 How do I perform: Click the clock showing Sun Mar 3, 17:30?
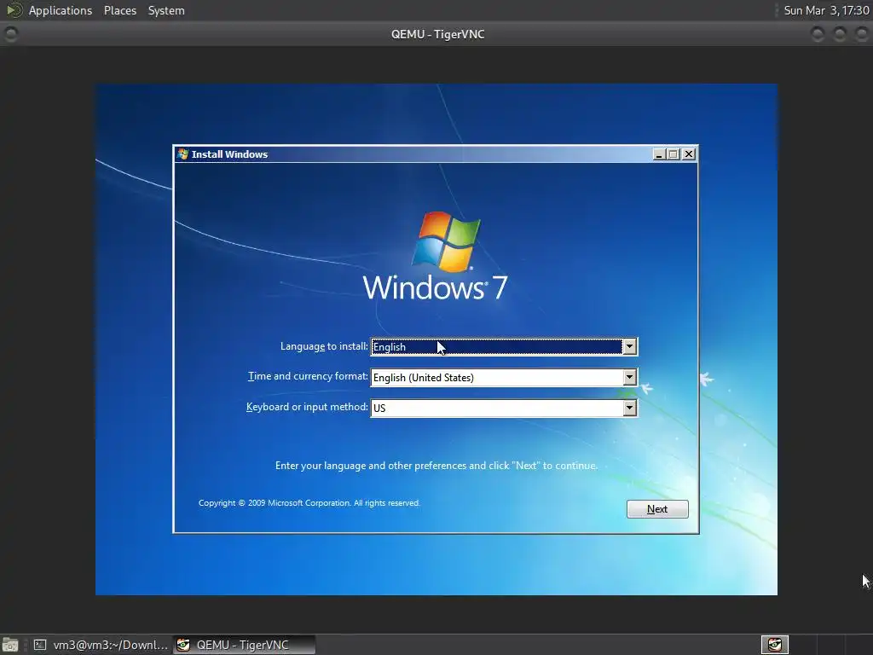tap(826, 10)
